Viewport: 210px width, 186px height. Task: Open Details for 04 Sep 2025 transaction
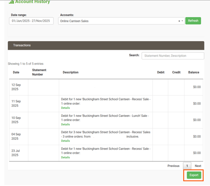point(65,141)
